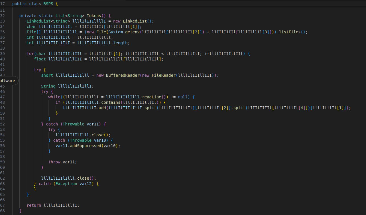366x215 pixels.
Task: Click '.length' on line 37
Action: point(121,43)
